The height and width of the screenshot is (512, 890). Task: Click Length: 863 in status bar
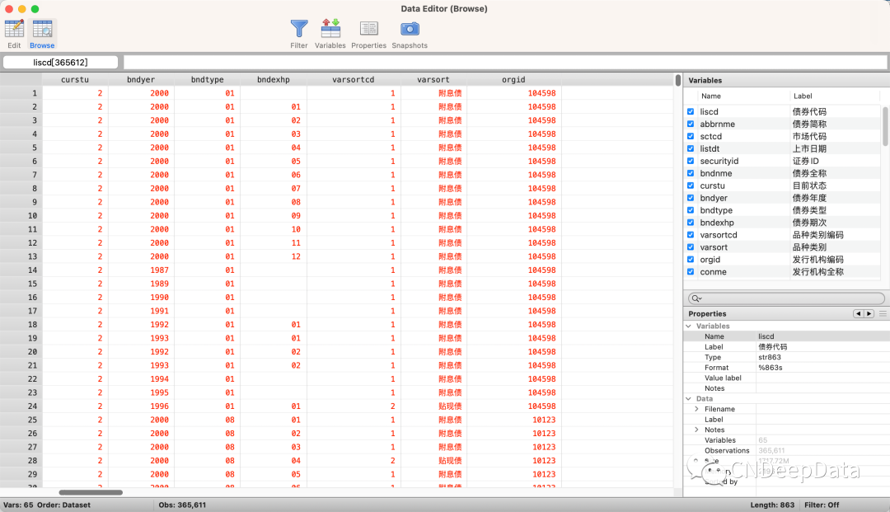pos(772,505)
